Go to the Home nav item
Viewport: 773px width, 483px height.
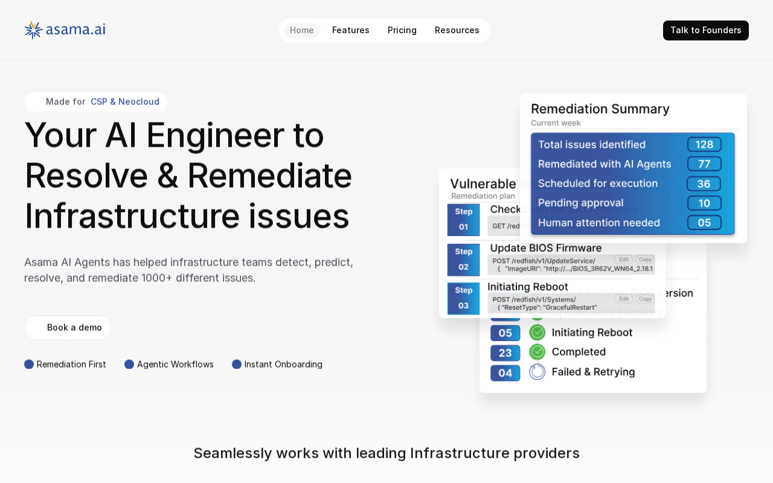tap(302, 30)
